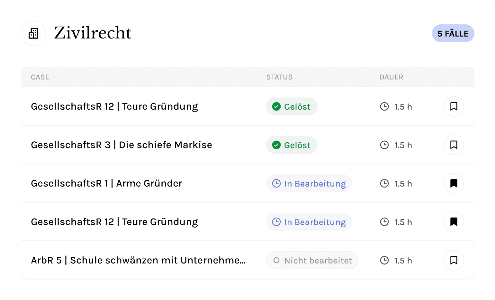
Task: Click the duration clock icon for "Arme Gründer"
Action: click(x=384, y=183)
